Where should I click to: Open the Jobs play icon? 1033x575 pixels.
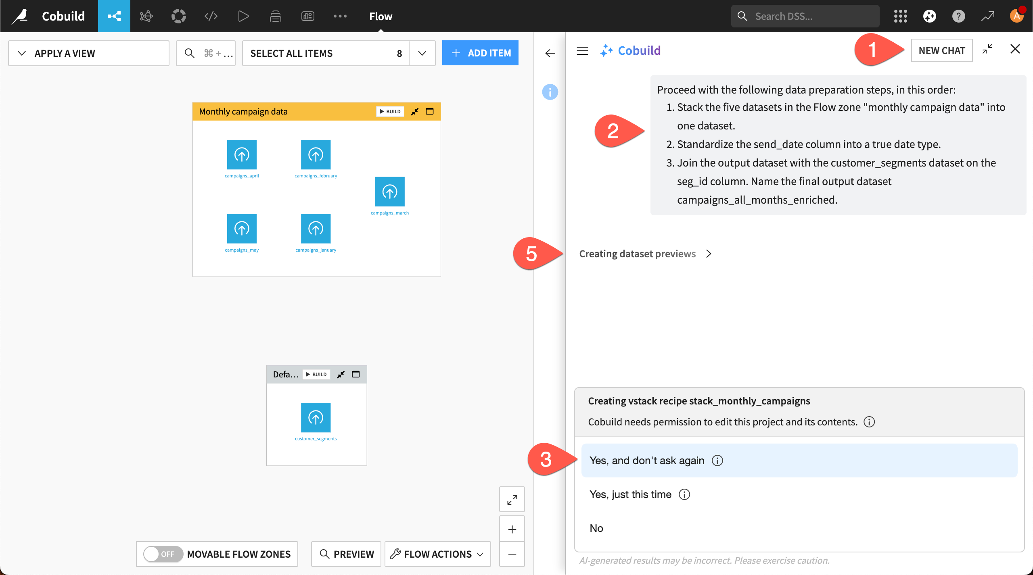(243, 16)
